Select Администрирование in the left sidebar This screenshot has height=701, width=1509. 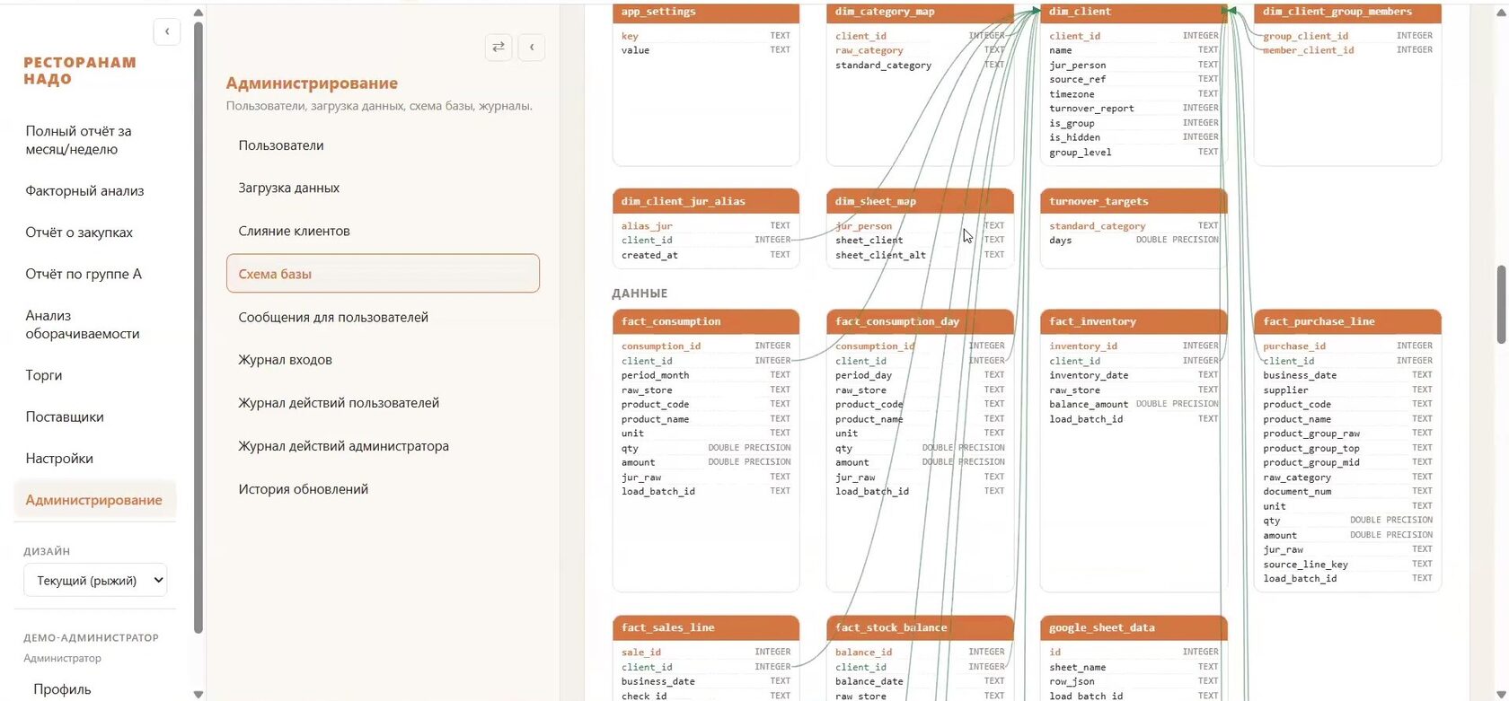[x=94, y=500]
